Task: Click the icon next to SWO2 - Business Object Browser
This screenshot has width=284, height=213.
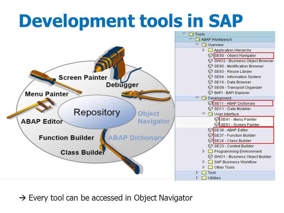Action: click(x=210, y=61)
